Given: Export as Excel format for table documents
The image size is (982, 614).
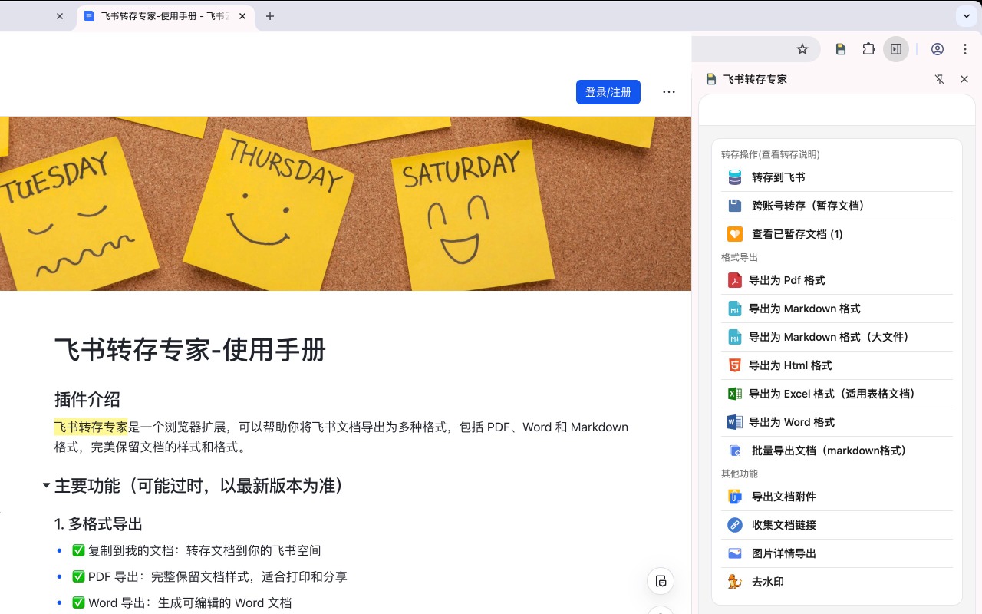Looking at the screenshot, I should click(x=832, y=394).
